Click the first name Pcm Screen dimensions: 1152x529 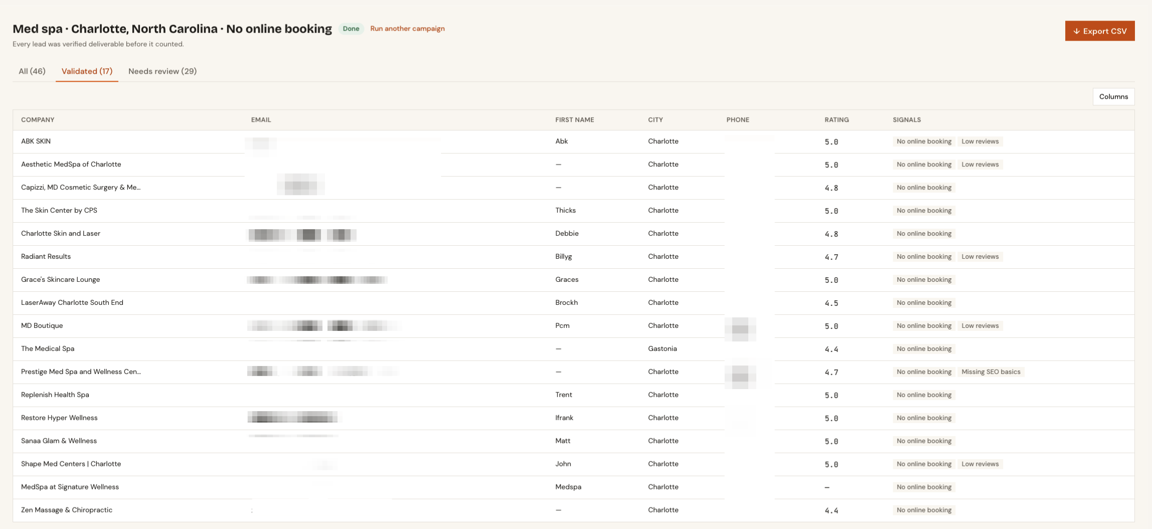point(562,326)
